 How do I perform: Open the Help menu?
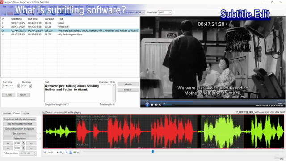pyautogui.click(x=115, y=6)
